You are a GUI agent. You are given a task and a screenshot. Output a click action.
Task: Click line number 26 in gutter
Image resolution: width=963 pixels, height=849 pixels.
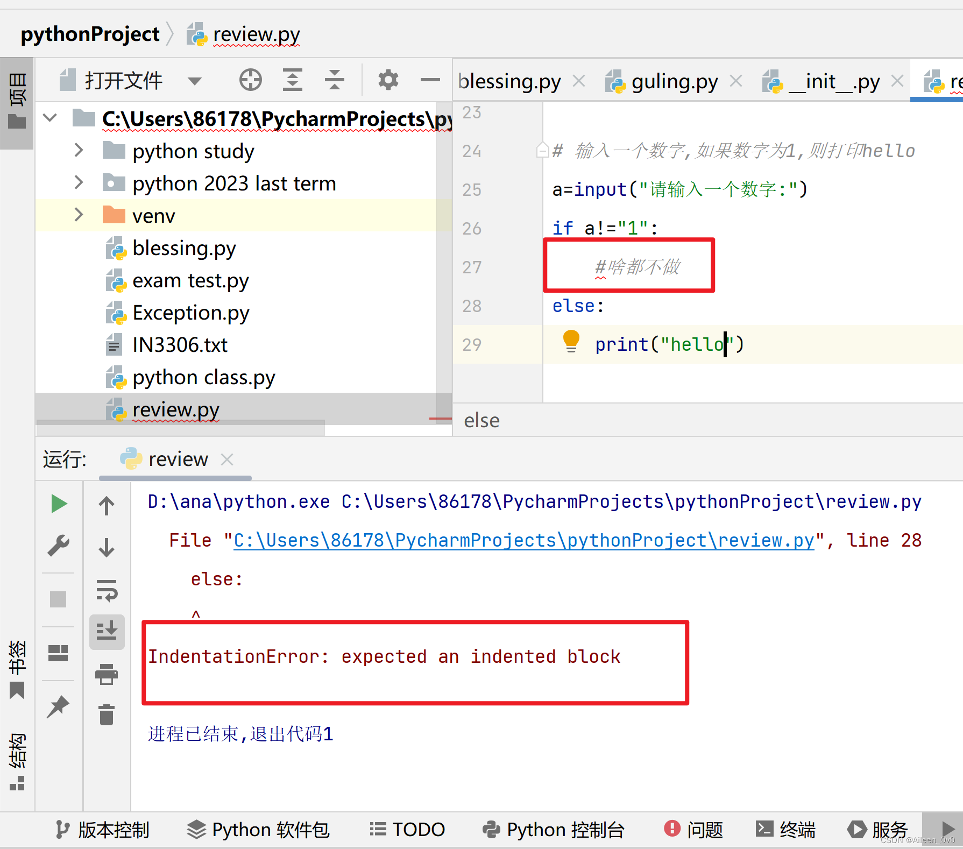tap(472, 228)
